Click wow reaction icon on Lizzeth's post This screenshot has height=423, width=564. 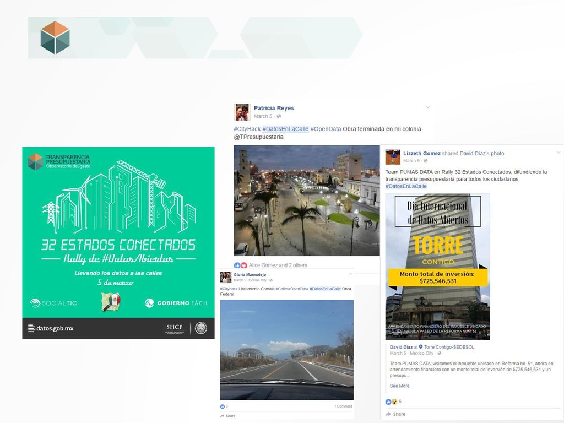[x=394, y=402]
